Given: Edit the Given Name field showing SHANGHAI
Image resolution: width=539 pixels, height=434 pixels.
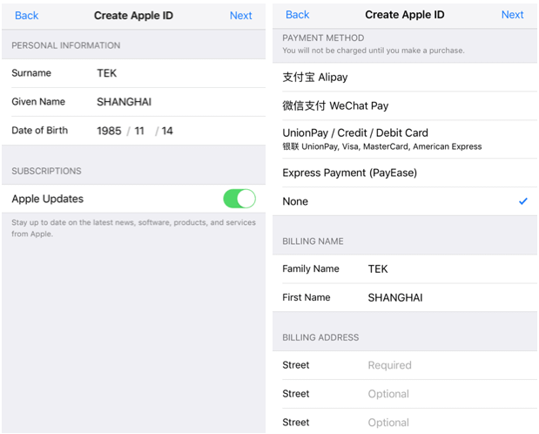Looking at the screenshot, I should 133,102.
